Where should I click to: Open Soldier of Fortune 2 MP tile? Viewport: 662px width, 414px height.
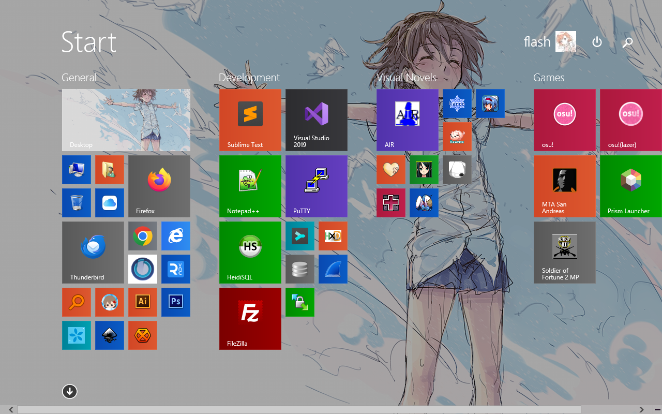(565, 253)
